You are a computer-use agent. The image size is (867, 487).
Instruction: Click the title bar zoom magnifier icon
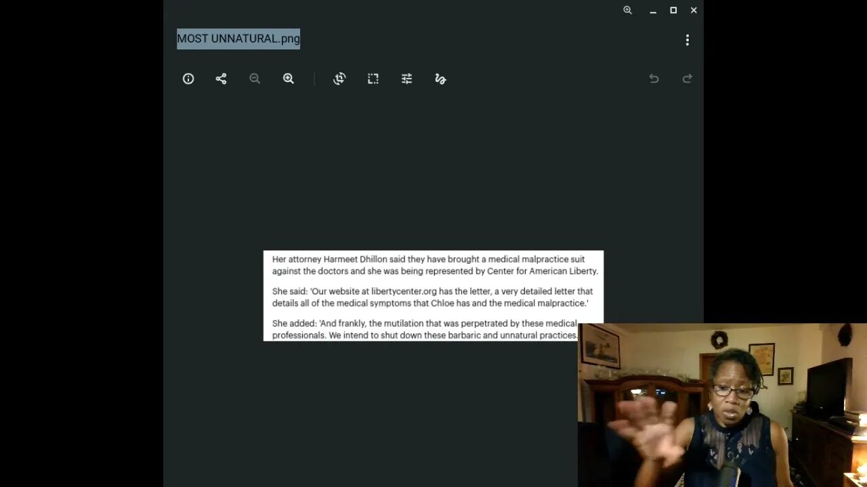pos(628,10)
